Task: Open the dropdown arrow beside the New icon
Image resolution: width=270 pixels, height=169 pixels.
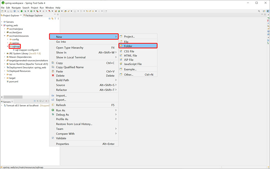Action: (x=5, y=11)
